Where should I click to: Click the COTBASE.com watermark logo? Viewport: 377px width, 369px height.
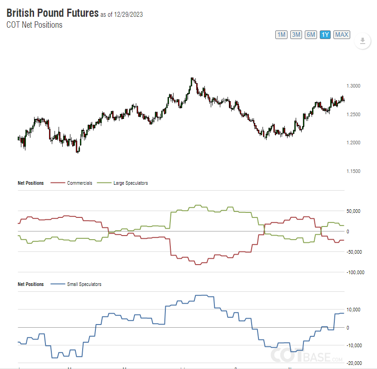(x=307, y=356)
